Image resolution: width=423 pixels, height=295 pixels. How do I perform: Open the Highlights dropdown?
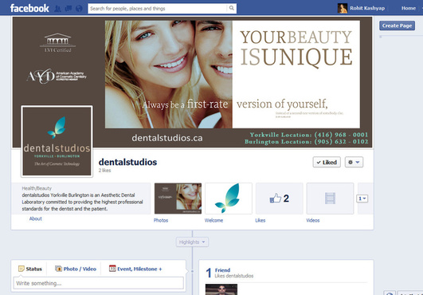click(x=192, y=242)
